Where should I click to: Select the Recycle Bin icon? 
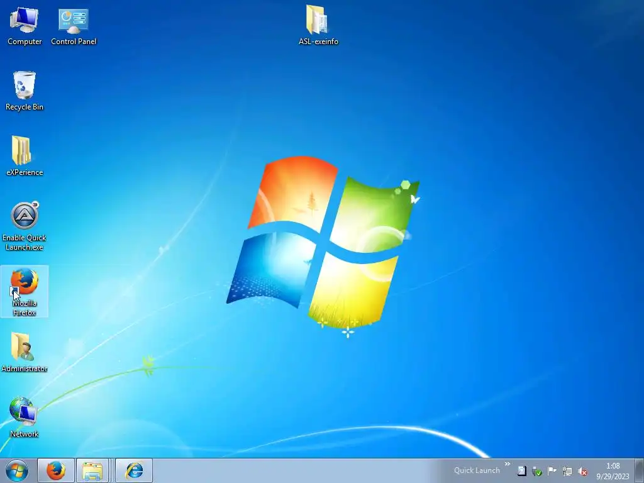click(x=25, y=91)
